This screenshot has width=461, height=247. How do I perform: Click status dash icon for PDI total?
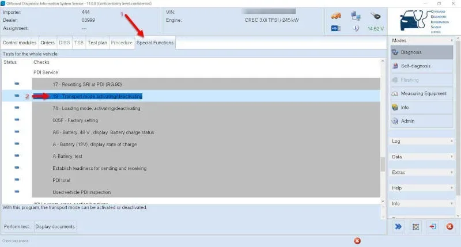pos(17,180)
